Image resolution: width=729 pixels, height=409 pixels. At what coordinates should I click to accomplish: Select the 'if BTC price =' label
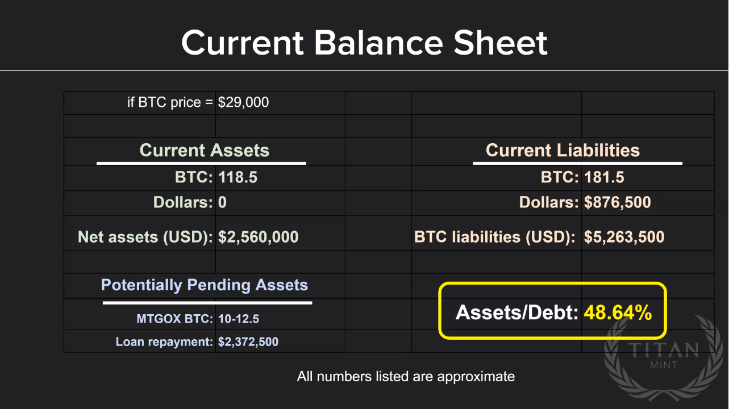pyautogui.click(x=170, y=102)
